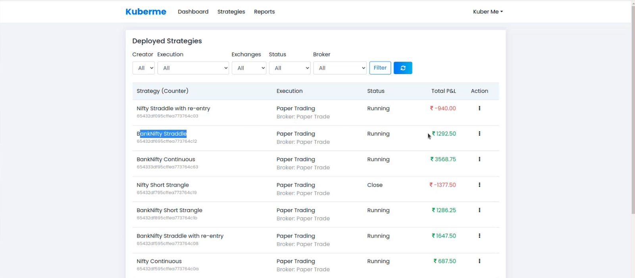Click Running status of BankNifty Continuous

pos(378,159)
